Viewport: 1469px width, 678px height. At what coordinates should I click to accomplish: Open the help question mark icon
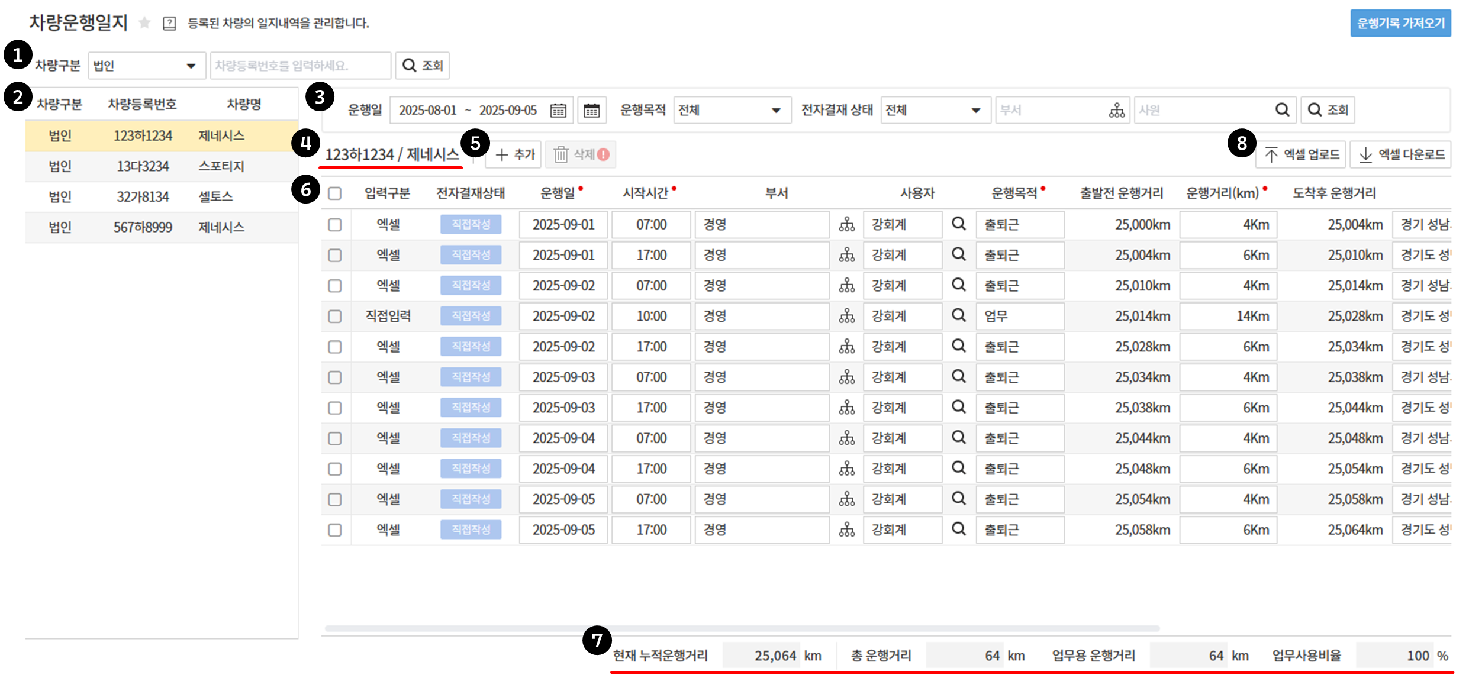[169, 24]
